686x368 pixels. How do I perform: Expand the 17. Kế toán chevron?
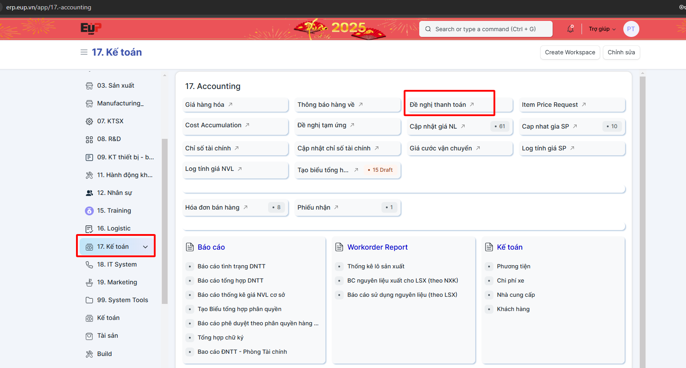click(145, 247)
